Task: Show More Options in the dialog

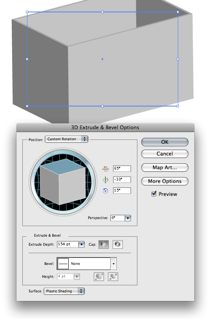Action: 164,181
